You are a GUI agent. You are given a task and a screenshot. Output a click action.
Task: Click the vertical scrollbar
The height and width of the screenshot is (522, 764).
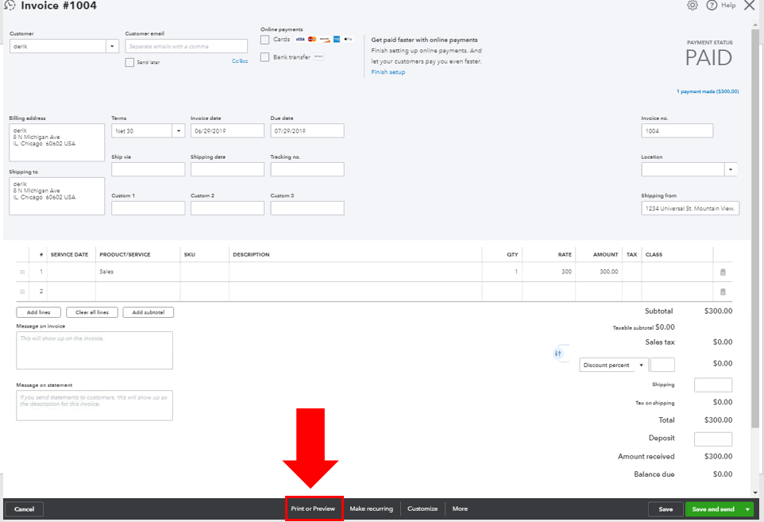(x=755, y=229)
